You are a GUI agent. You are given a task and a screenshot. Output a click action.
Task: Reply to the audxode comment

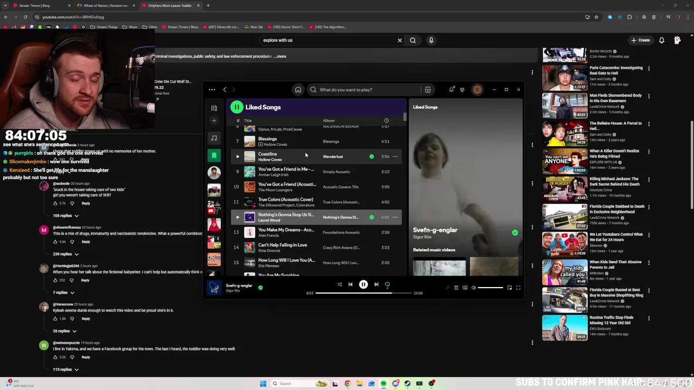[x=86, y=204]
